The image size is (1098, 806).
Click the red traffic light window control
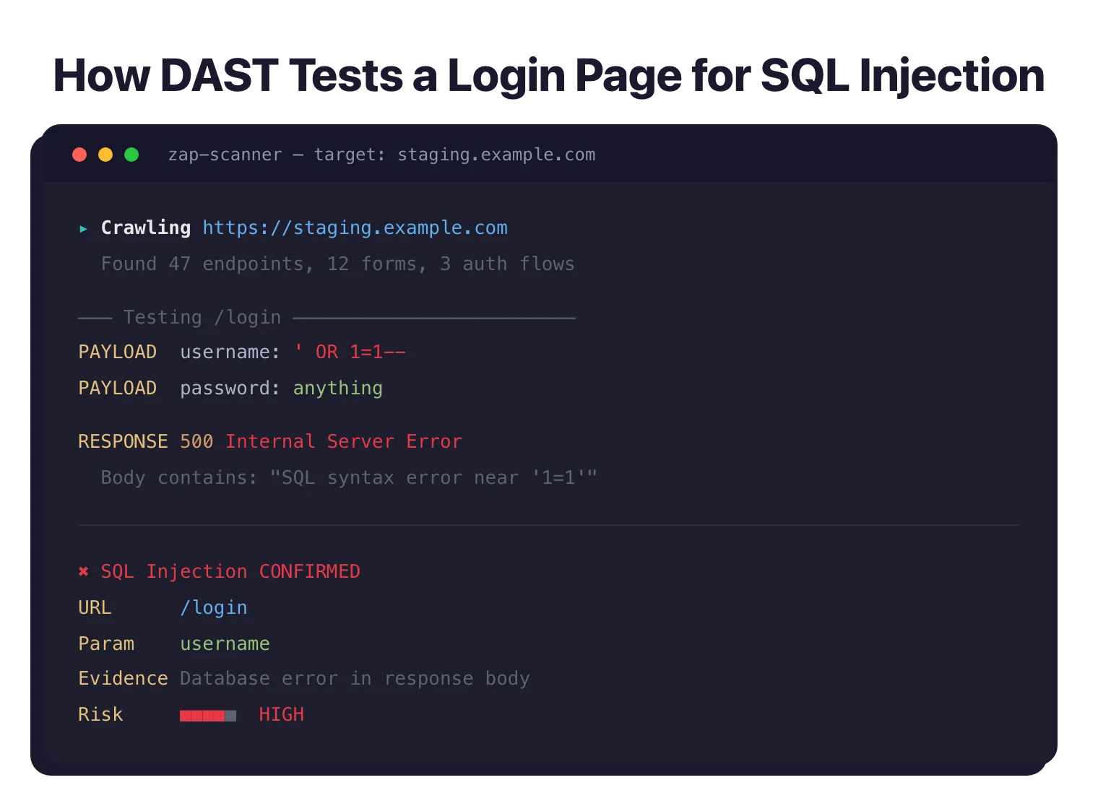79,154
